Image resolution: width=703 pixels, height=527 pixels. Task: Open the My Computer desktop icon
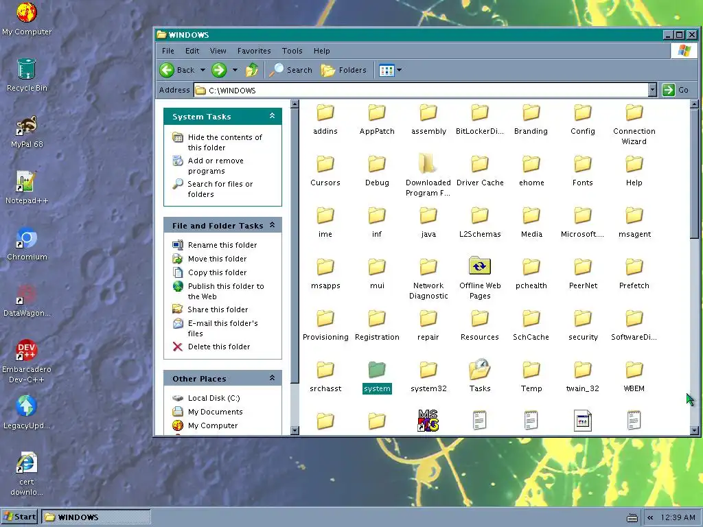coord(27,19)
